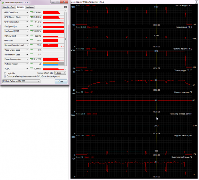
Task: Click the GPU-Z sensor list scrollbar thumb
Action: point(66,39)
